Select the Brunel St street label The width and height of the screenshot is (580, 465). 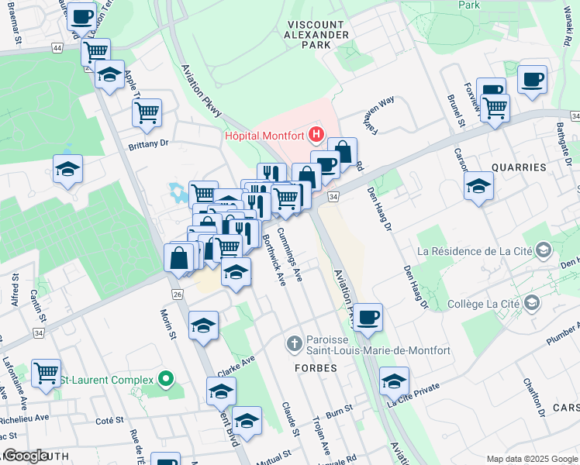point(456,111)
